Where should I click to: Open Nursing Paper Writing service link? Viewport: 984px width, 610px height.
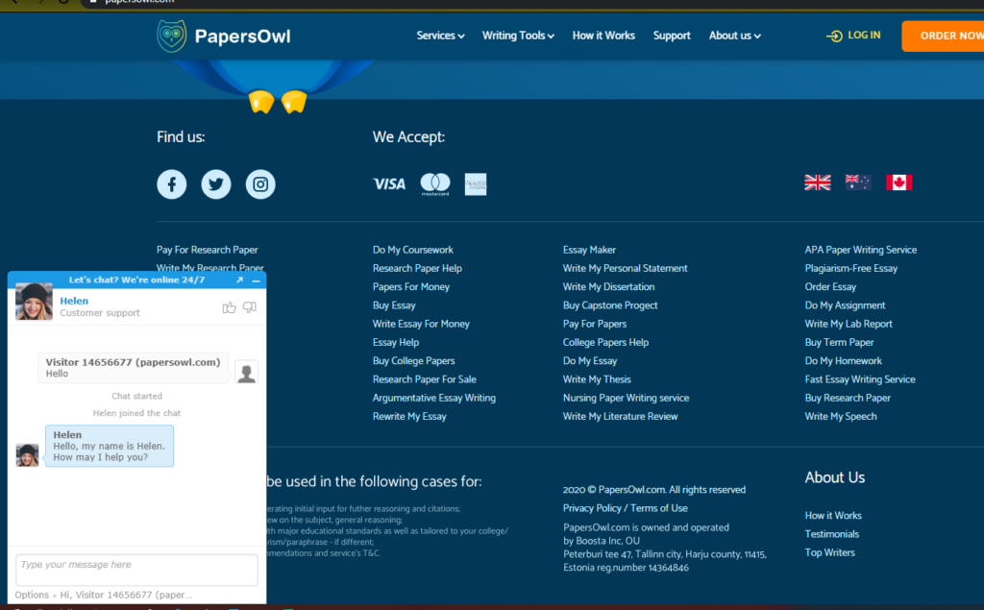(626, 398)
